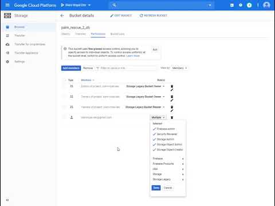Open Transfer for on-premises in sidebar
The width and height of the screenshot is (275, 206).
coord(30,44)
